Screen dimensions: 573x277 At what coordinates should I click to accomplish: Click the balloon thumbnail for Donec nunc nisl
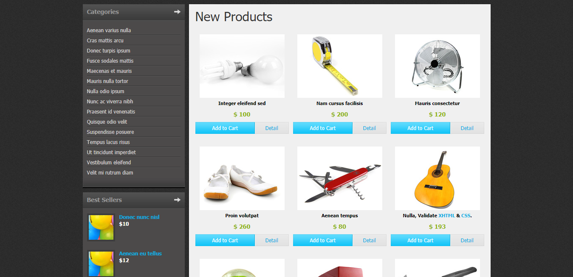point(101,227)
